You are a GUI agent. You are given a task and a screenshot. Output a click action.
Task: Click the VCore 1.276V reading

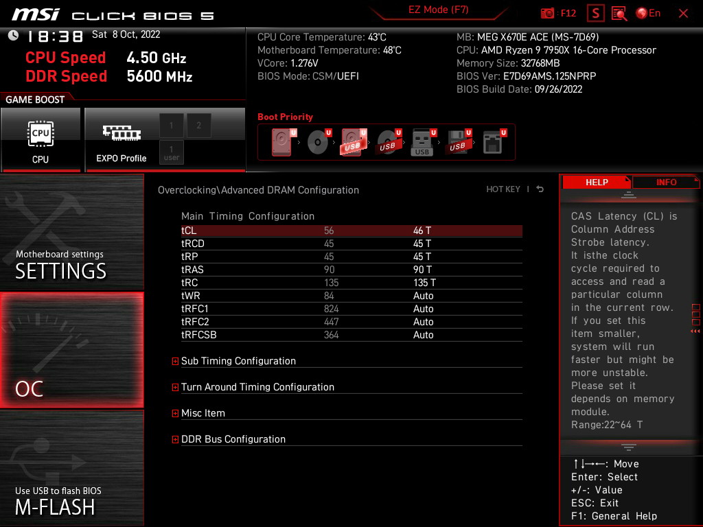point(288,63)
